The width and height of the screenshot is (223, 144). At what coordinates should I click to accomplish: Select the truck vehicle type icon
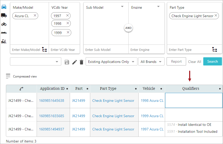coord(4,16)
